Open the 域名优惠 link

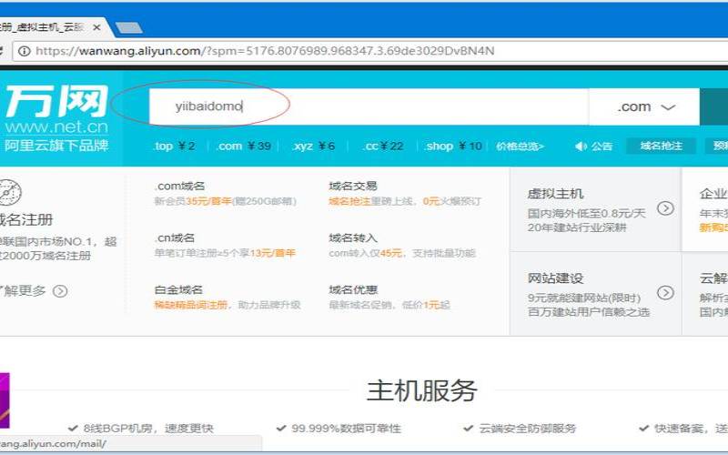pyautogui.click(x=353, y=289)
